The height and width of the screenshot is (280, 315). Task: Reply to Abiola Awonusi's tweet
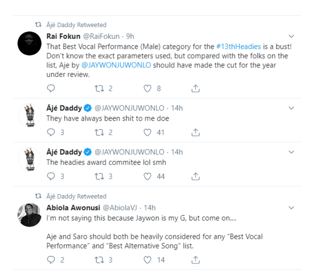click(x=51, y=259)
